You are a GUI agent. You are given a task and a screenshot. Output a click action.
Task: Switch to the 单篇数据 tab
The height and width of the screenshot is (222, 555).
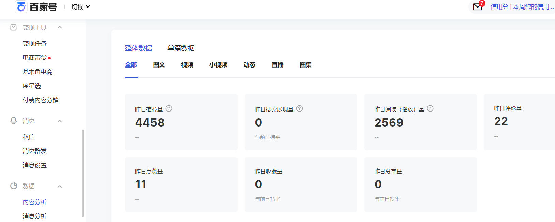[x=181, y=48]
